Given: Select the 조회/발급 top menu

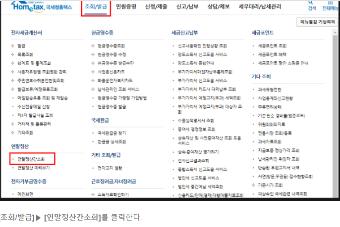Looking at the screenshot, I should [96, 8].
